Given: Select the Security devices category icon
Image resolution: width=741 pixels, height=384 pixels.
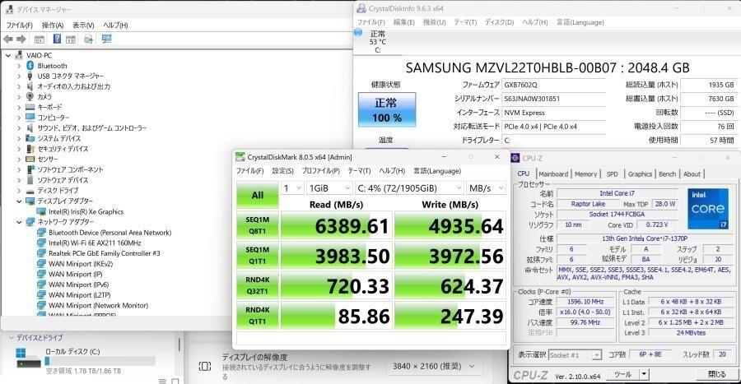Looking at the screenshot, I should point(30,149).
